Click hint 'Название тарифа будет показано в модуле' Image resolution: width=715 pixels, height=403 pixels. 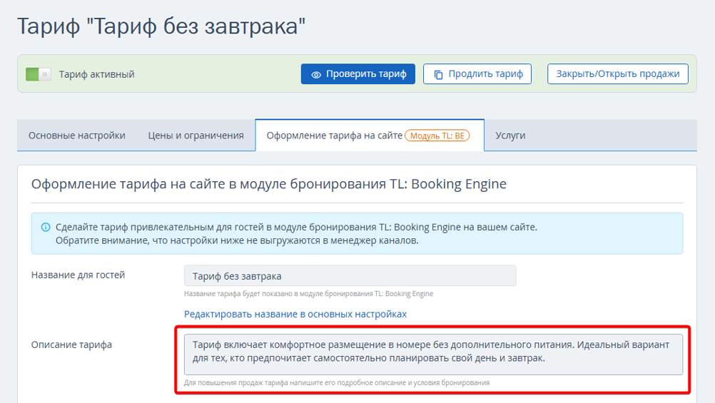coord(308,294)
